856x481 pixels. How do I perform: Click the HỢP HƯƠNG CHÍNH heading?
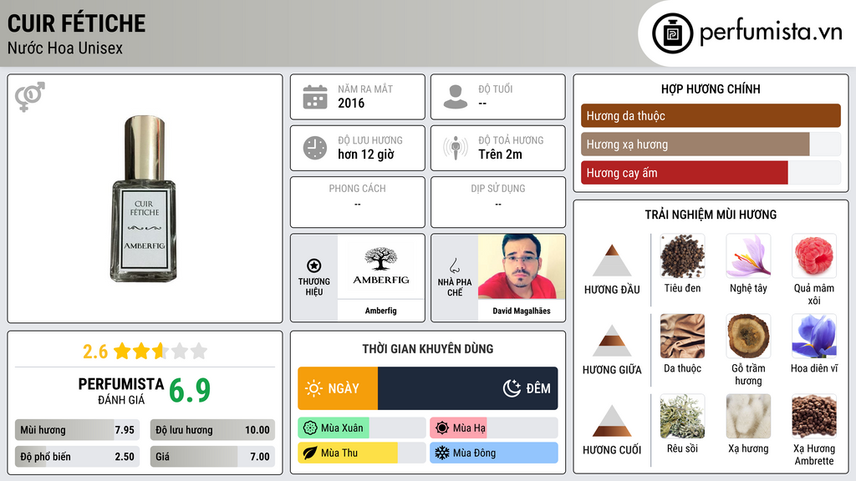(711, 89)
